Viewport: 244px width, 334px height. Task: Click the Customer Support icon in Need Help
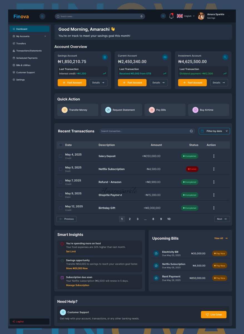63,312
